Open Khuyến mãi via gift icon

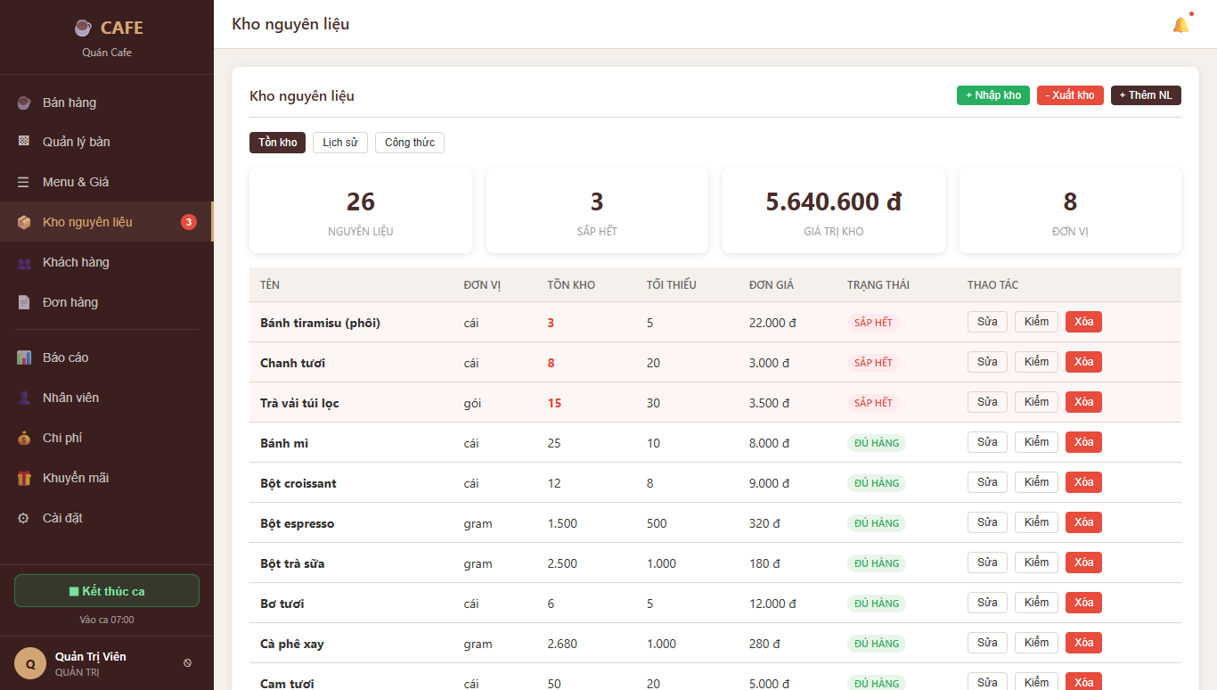24,478
